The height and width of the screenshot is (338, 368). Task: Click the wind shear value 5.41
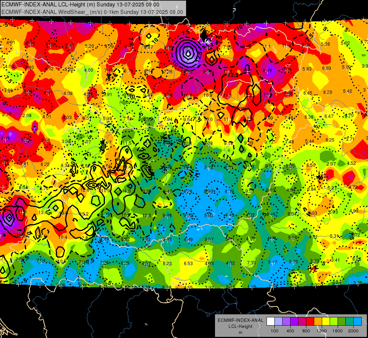click(70, 45)
